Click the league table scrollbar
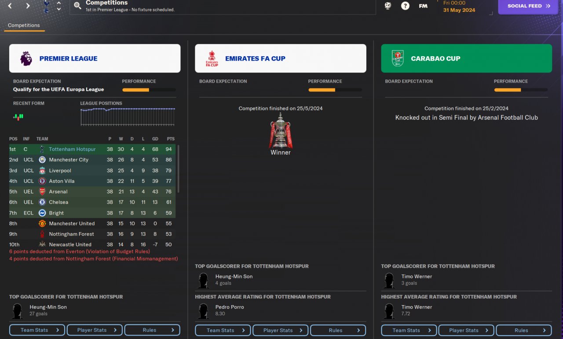The image size is (563, 339). [178, 169]
